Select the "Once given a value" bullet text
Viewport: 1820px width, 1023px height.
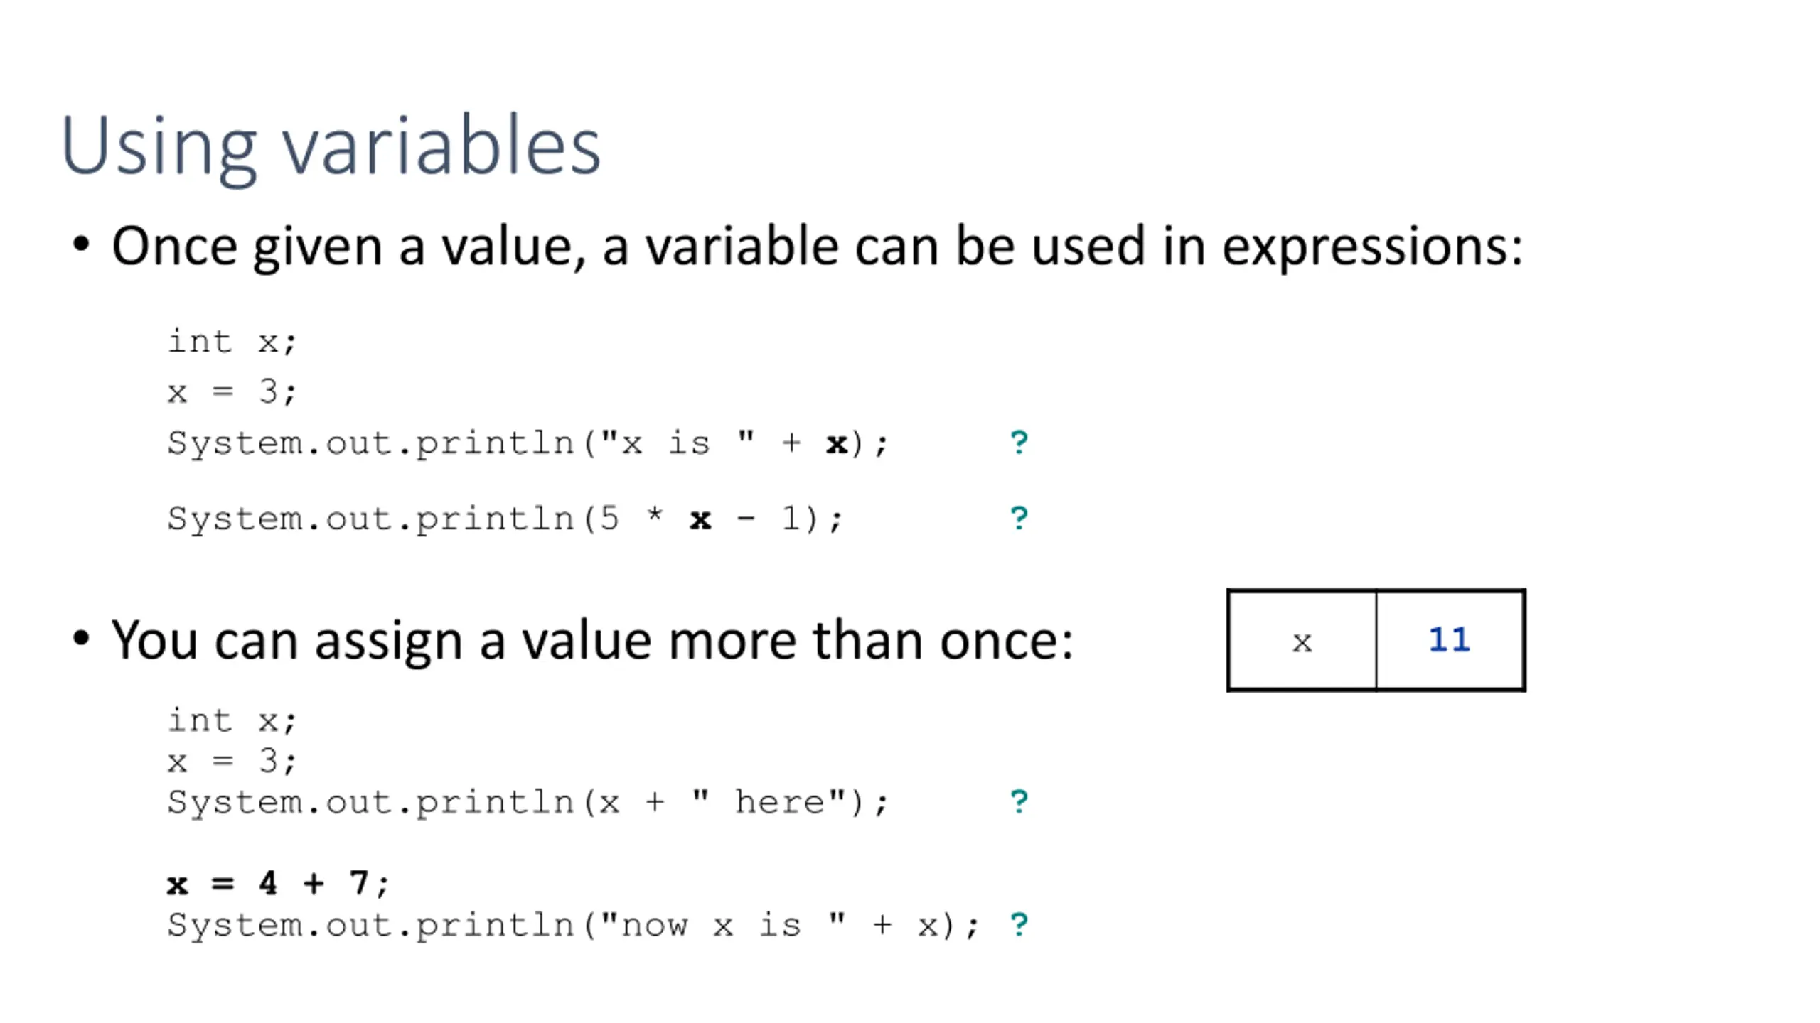(816, 247)
